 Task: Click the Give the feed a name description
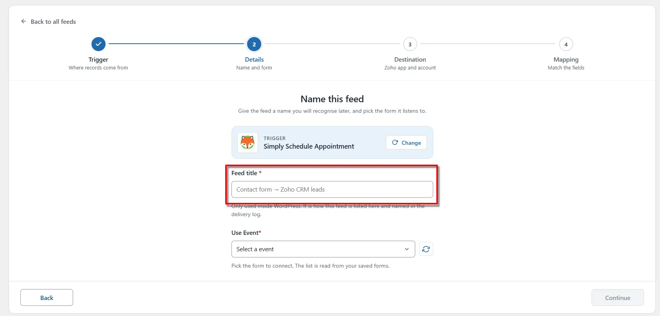(x=332, y=111)
